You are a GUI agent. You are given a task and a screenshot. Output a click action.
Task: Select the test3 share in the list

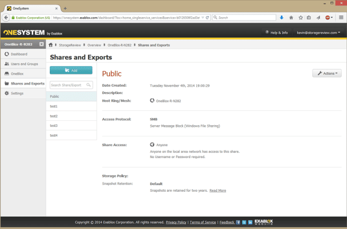pos(72,126)
